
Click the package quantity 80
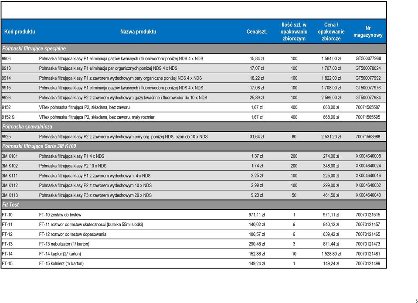click(x=294, y=136)
